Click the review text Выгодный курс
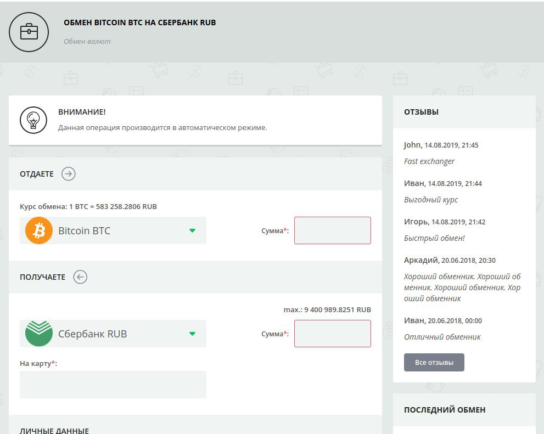 tap(431, 200)
